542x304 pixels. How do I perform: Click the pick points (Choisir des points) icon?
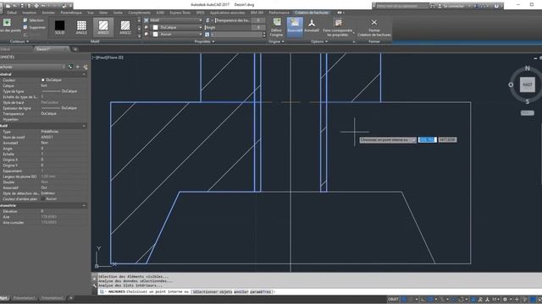click(7, 23)
